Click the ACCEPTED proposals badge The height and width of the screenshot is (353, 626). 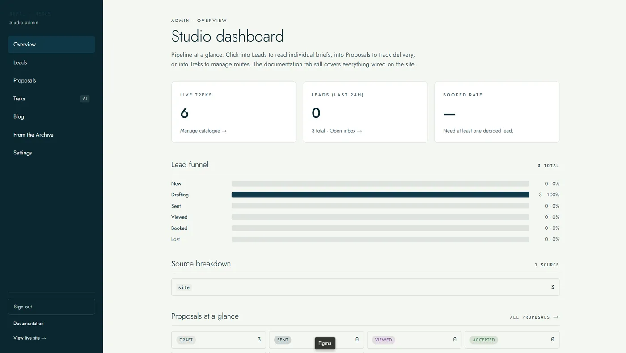click(x=484, y=340)
